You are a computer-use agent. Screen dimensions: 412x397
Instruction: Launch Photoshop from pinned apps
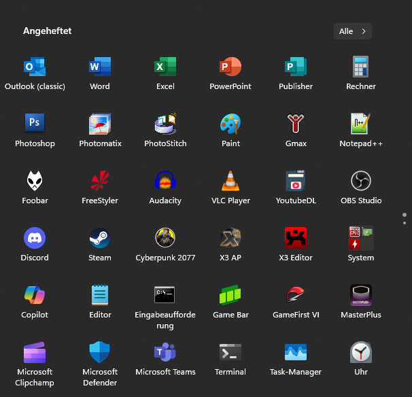[35, 122]
